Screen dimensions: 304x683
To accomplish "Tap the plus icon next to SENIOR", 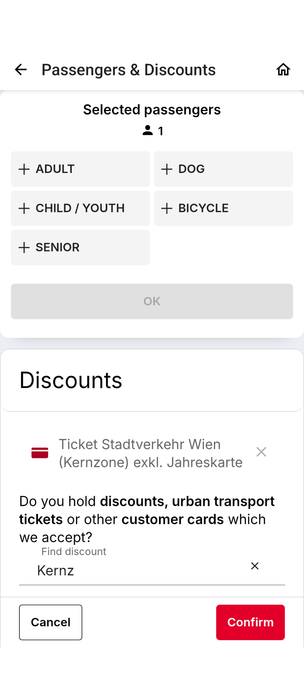I will tap(24, 247).
